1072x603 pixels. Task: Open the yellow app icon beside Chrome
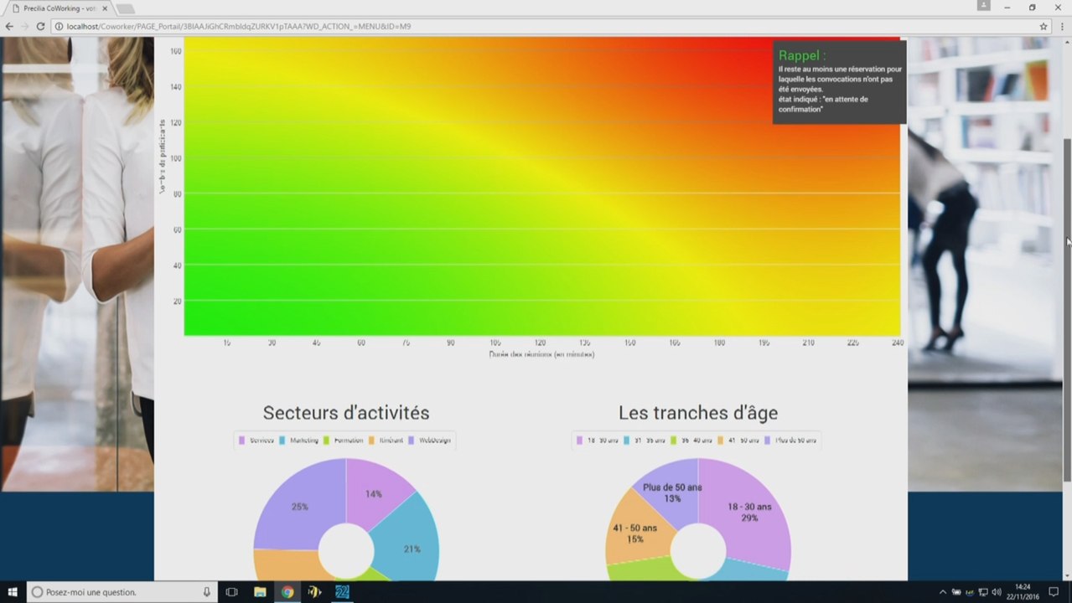(315, 592)
